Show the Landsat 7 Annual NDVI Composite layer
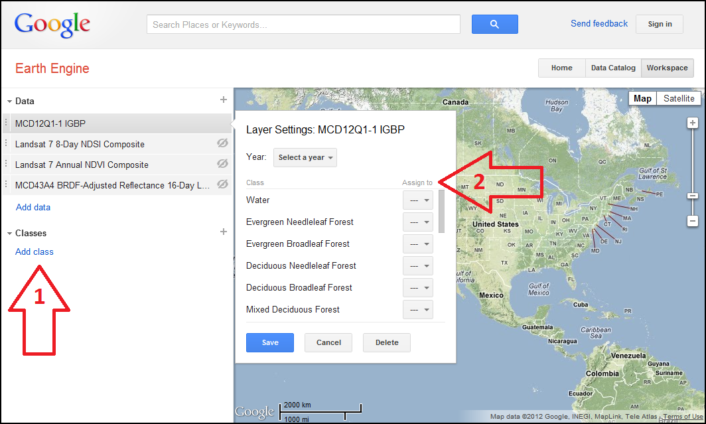Image resolution: width=706 pixels, height=424 pixels. (x=222, y=164)
